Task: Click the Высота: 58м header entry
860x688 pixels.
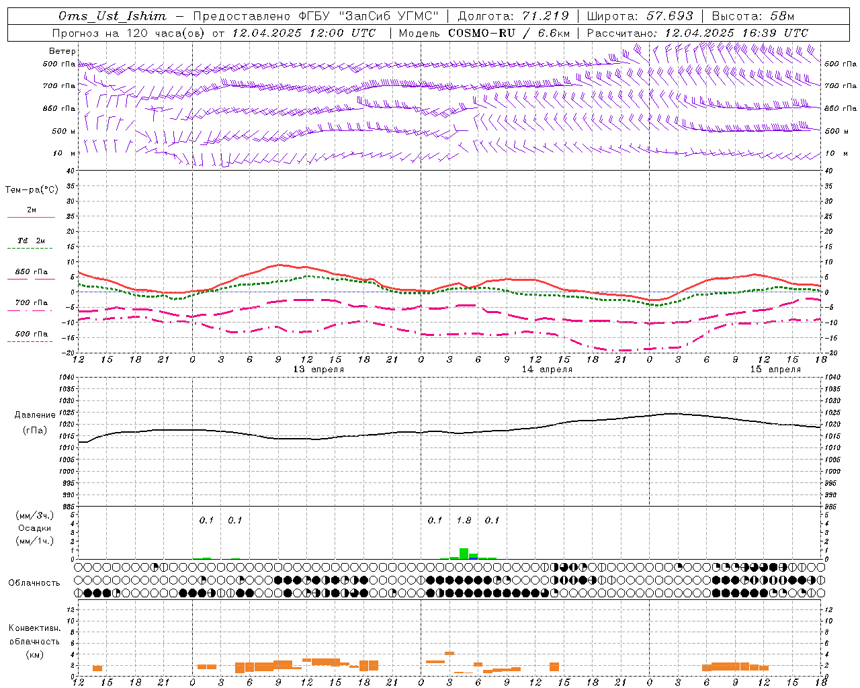Action: click(752, 16)
